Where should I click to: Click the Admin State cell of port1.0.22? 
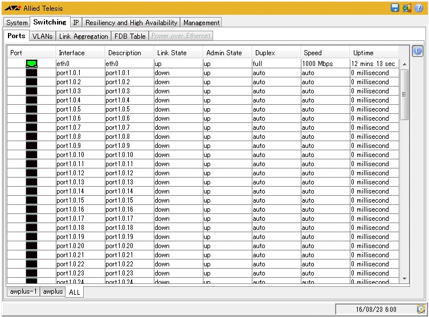point(227,264)
